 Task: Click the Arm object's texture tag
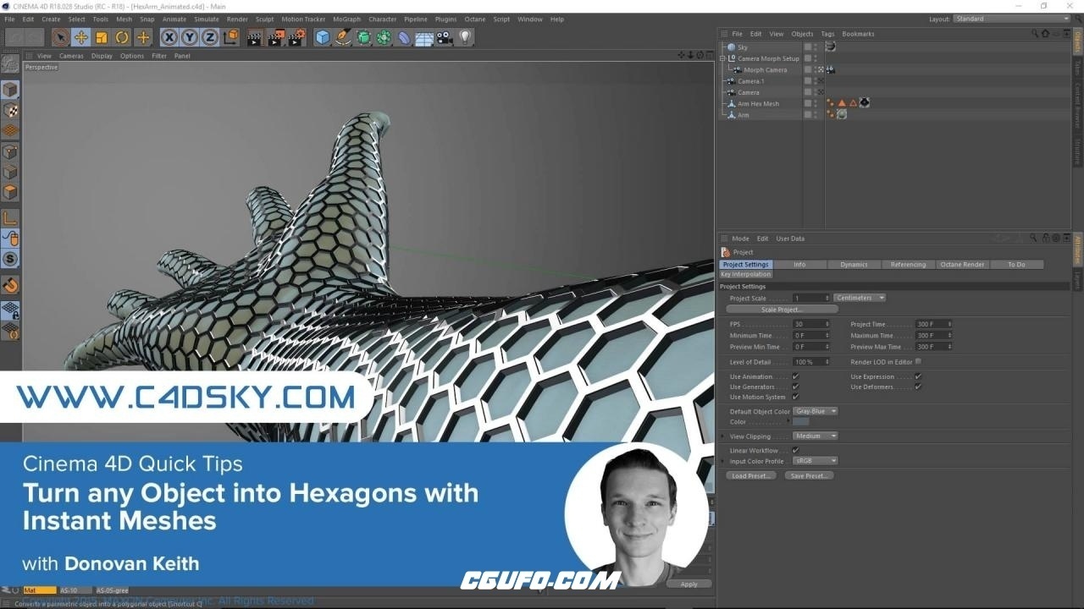(x=842, y=114)
